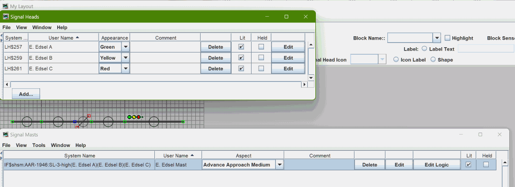Open Help menu in Signal Heads window
This screenshot has width=515, height=187.
(x=62, y=27)
